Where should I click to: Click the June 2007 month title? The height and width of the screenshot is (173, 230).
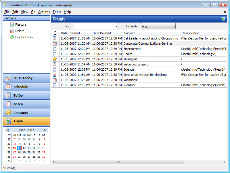click(26, 130)
